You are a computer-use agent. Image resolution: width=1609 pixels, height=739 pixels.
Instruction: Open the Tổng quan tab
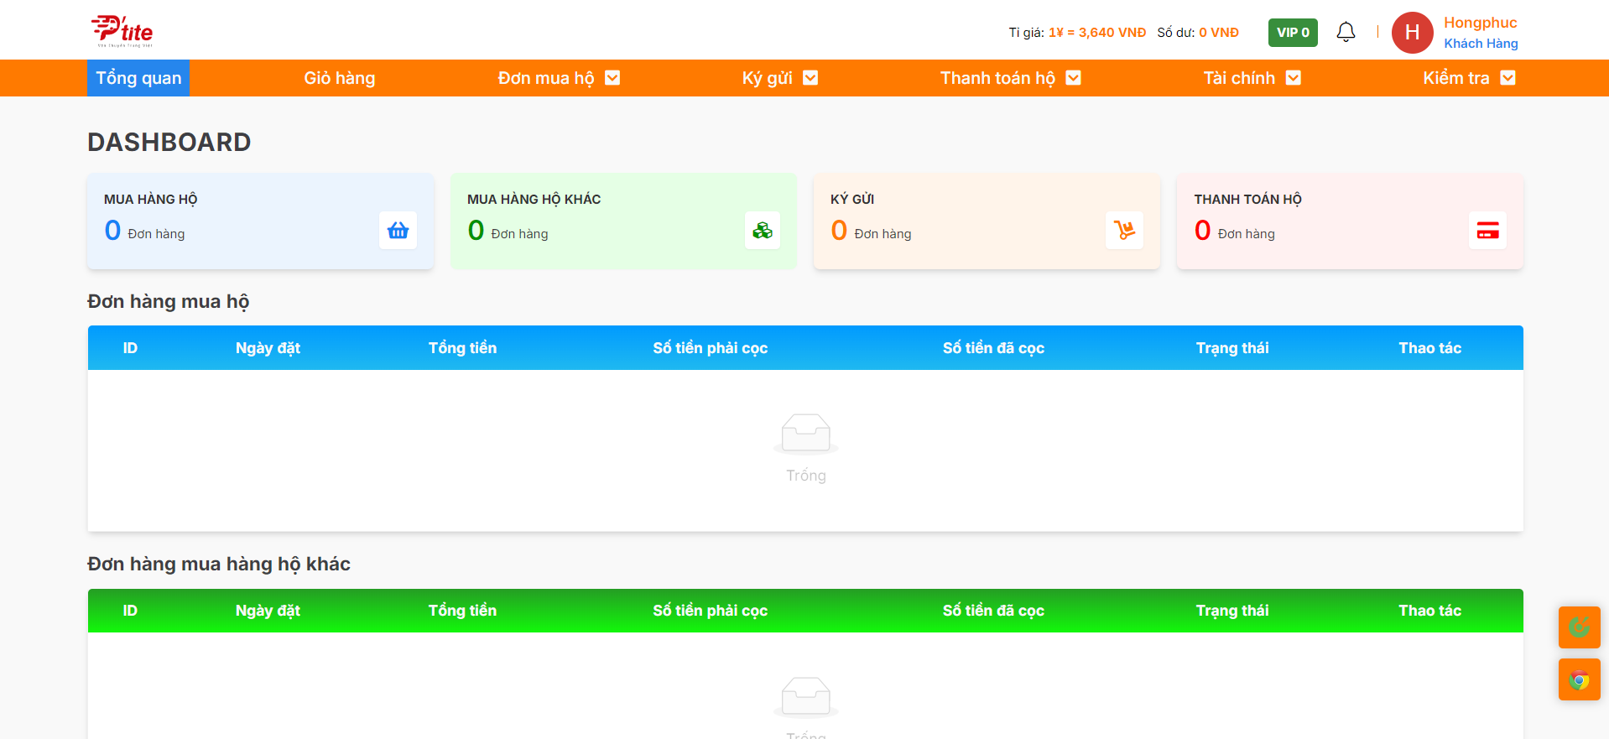(138, 78)
